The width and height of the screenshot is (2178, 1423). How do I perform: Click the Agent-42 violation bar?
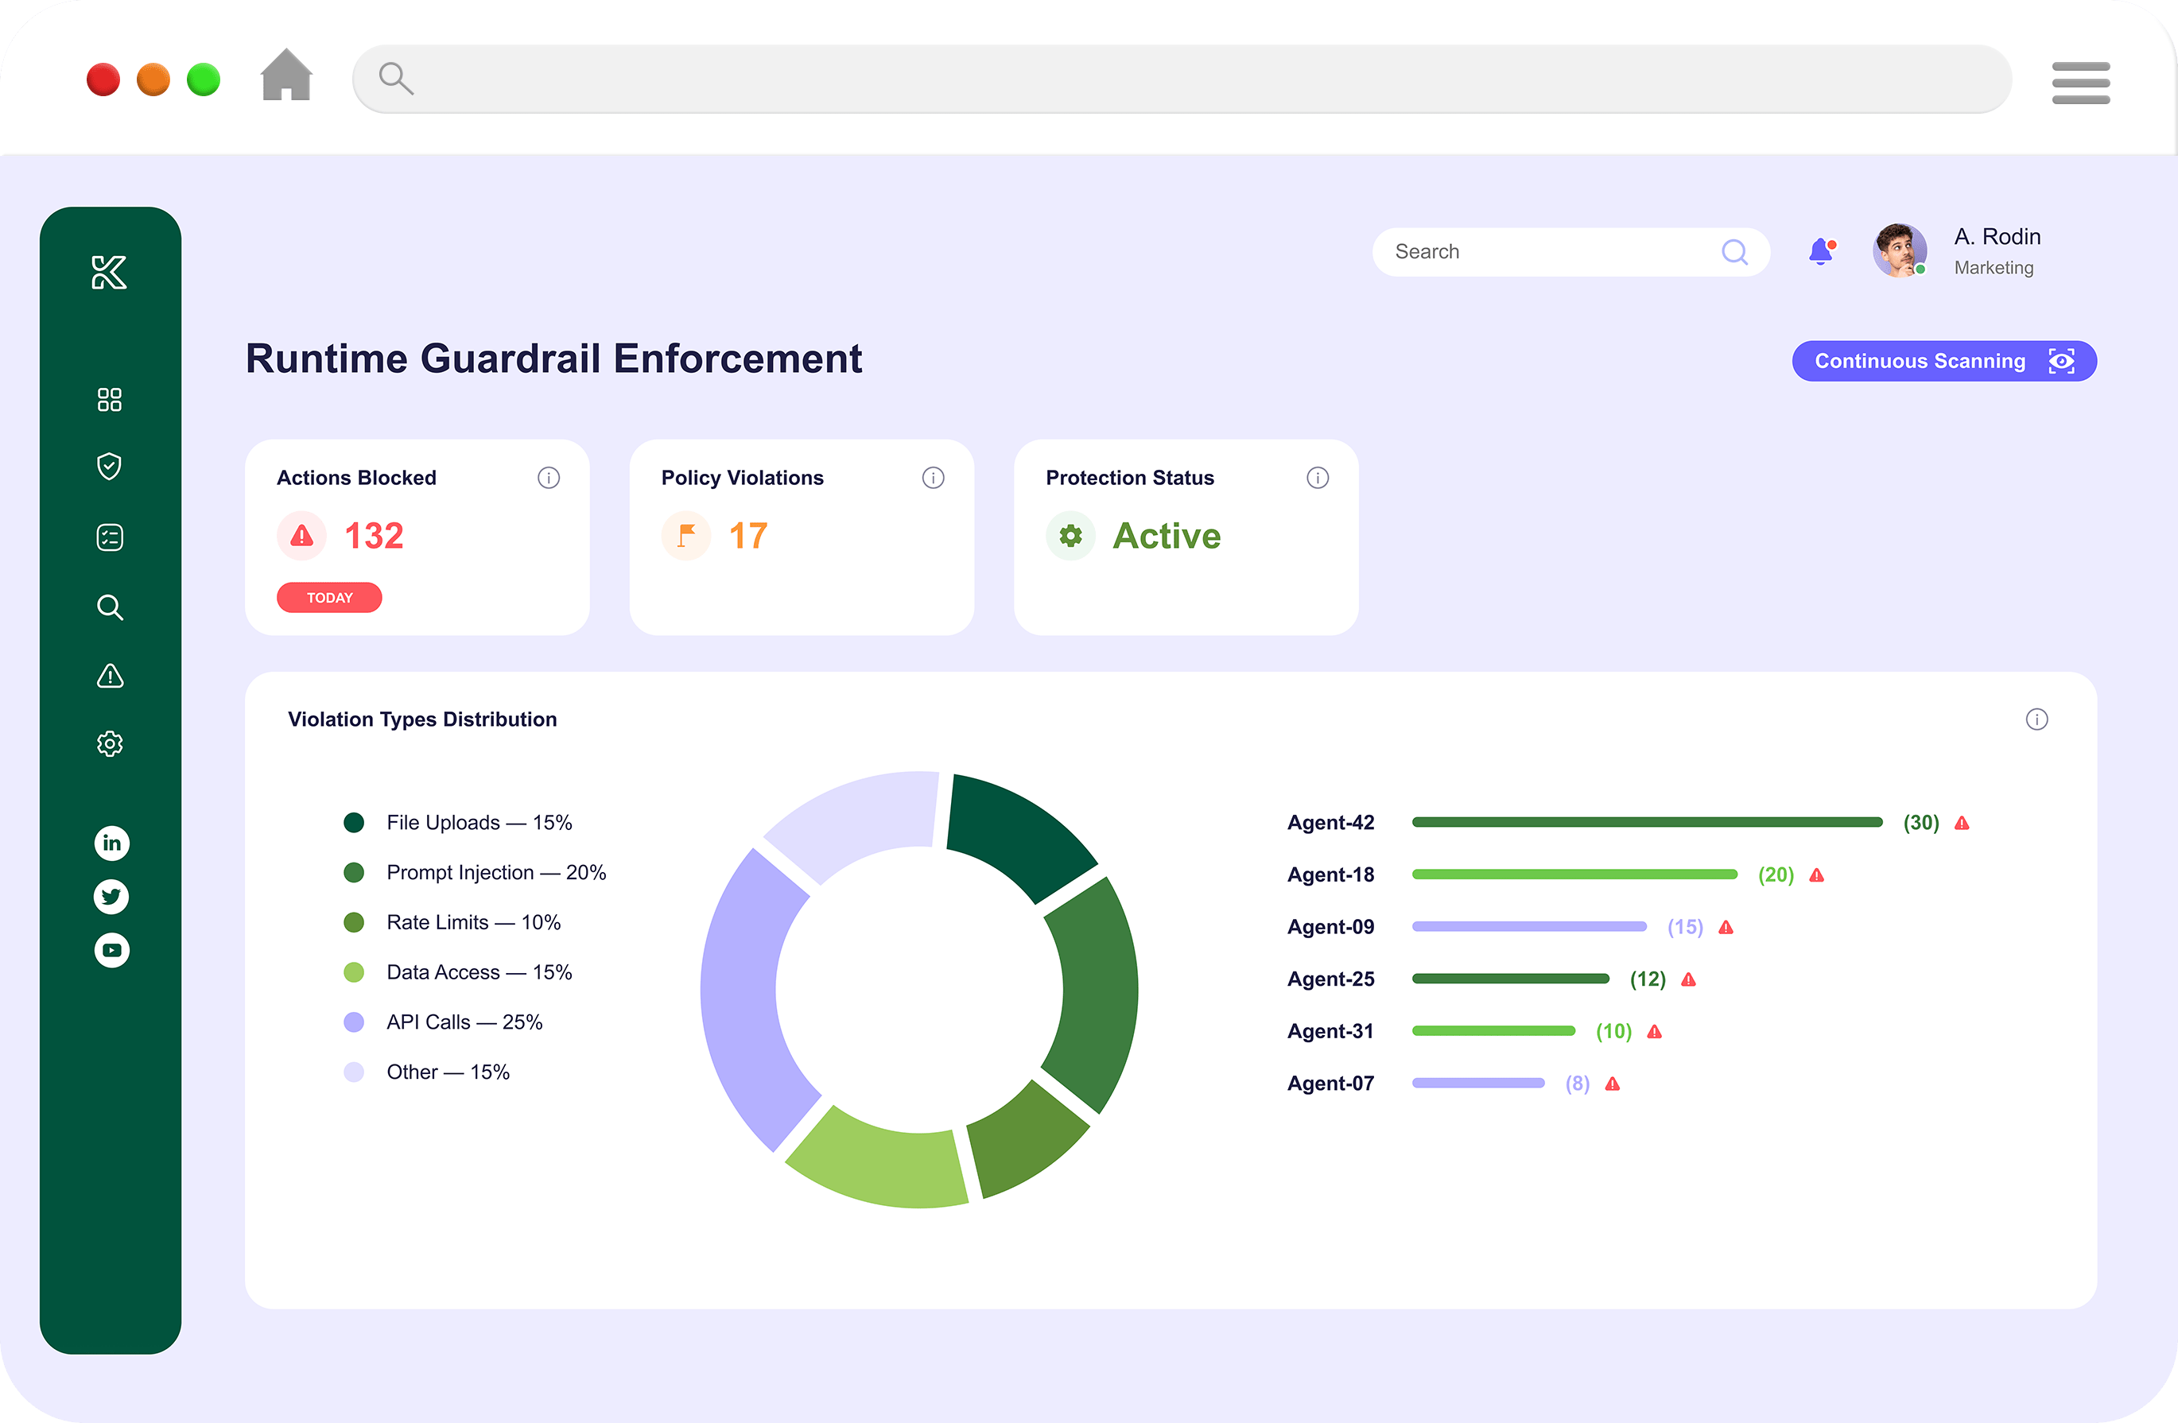1646,823
